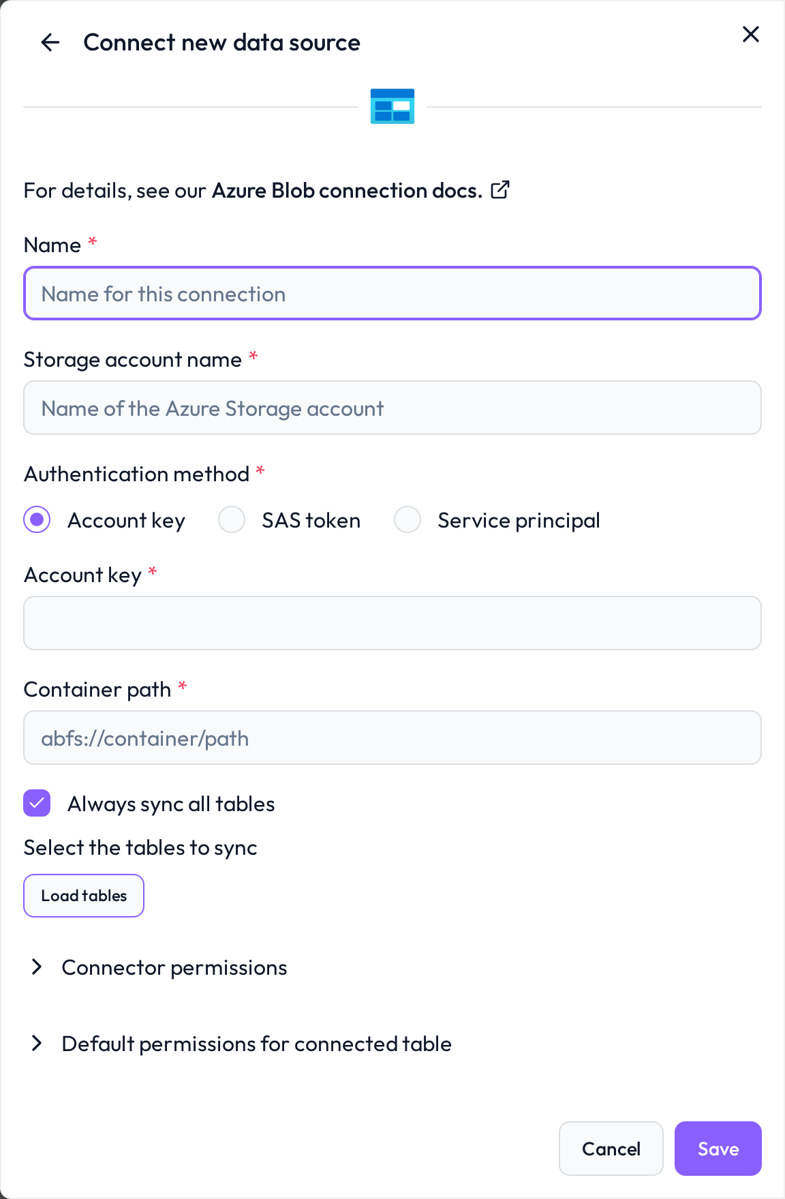Select Account key authentication radio button

click(x=37, y=520)
